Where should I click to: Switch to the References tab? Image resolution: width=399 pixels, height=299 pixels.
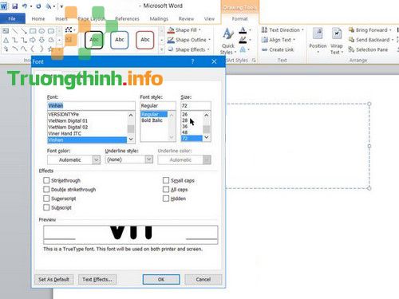click(127, 19)
